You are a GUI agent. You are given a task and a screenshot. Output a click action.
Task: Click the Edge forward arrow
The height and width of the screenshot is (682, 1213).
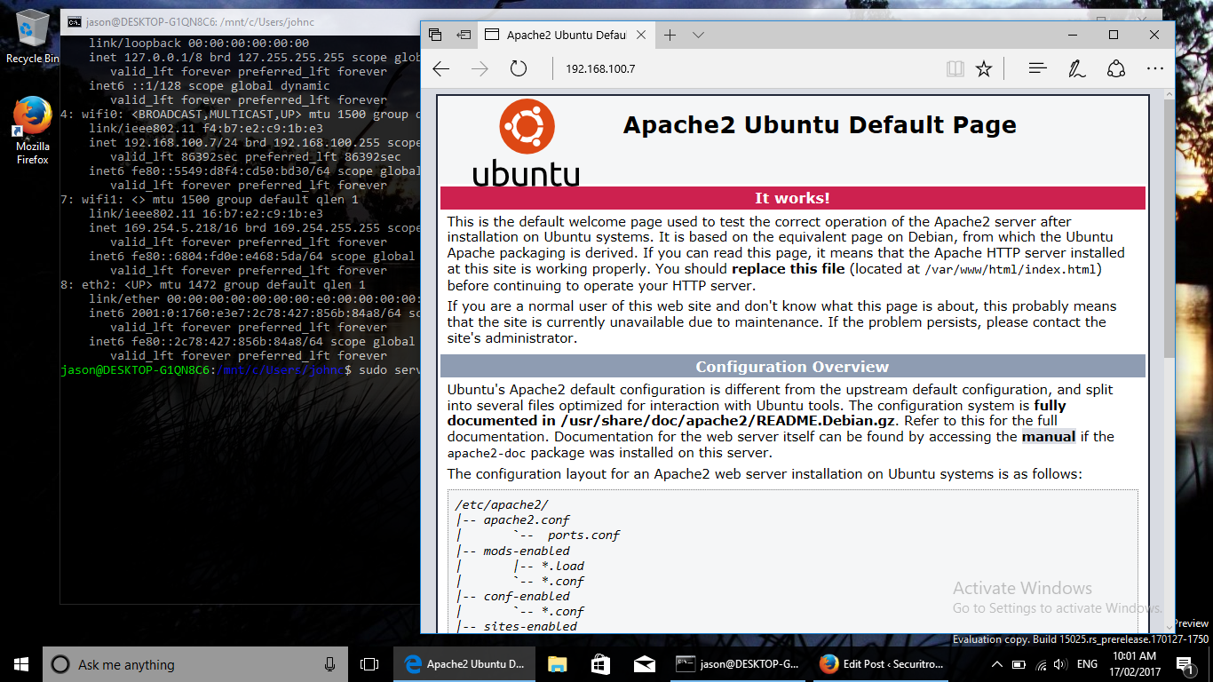coord(480,69)
